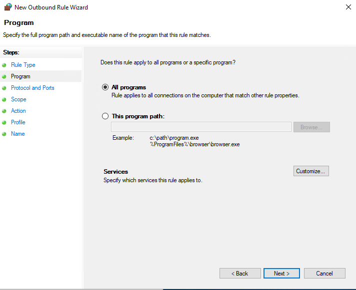Click the green bullet beside Program step
This screenshot has height=290, width=356.
(x=4, y=76)
